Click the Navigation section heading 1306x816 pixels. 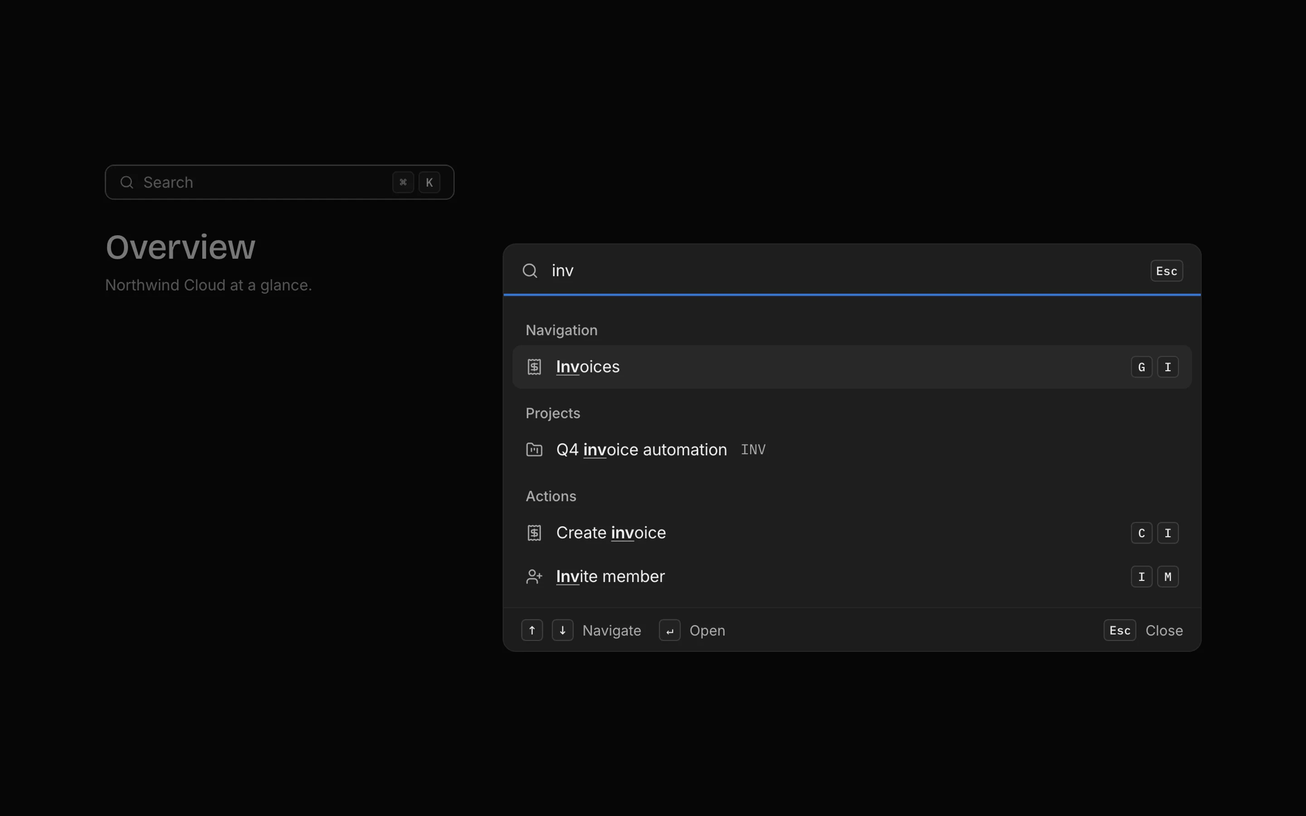(561, 330)
